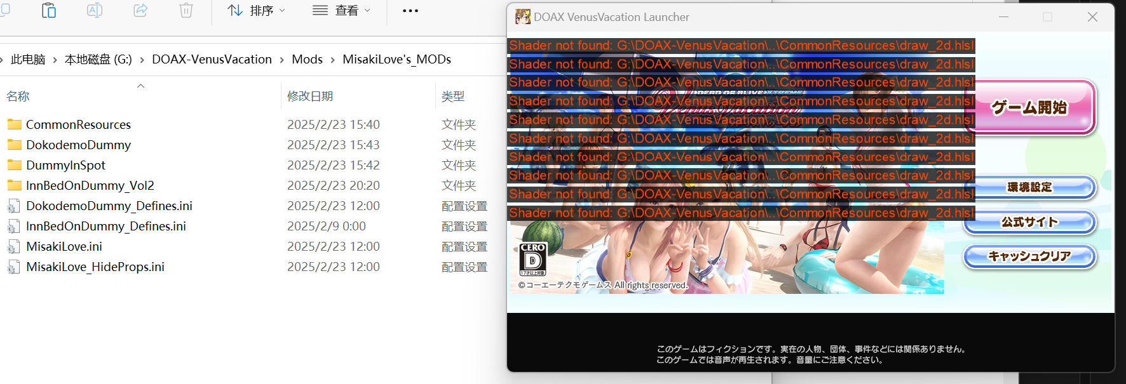Close the DOAX VenusVacation Launcher window
The width and height of the screenshot is (1126, 384).
point(1092,17)
